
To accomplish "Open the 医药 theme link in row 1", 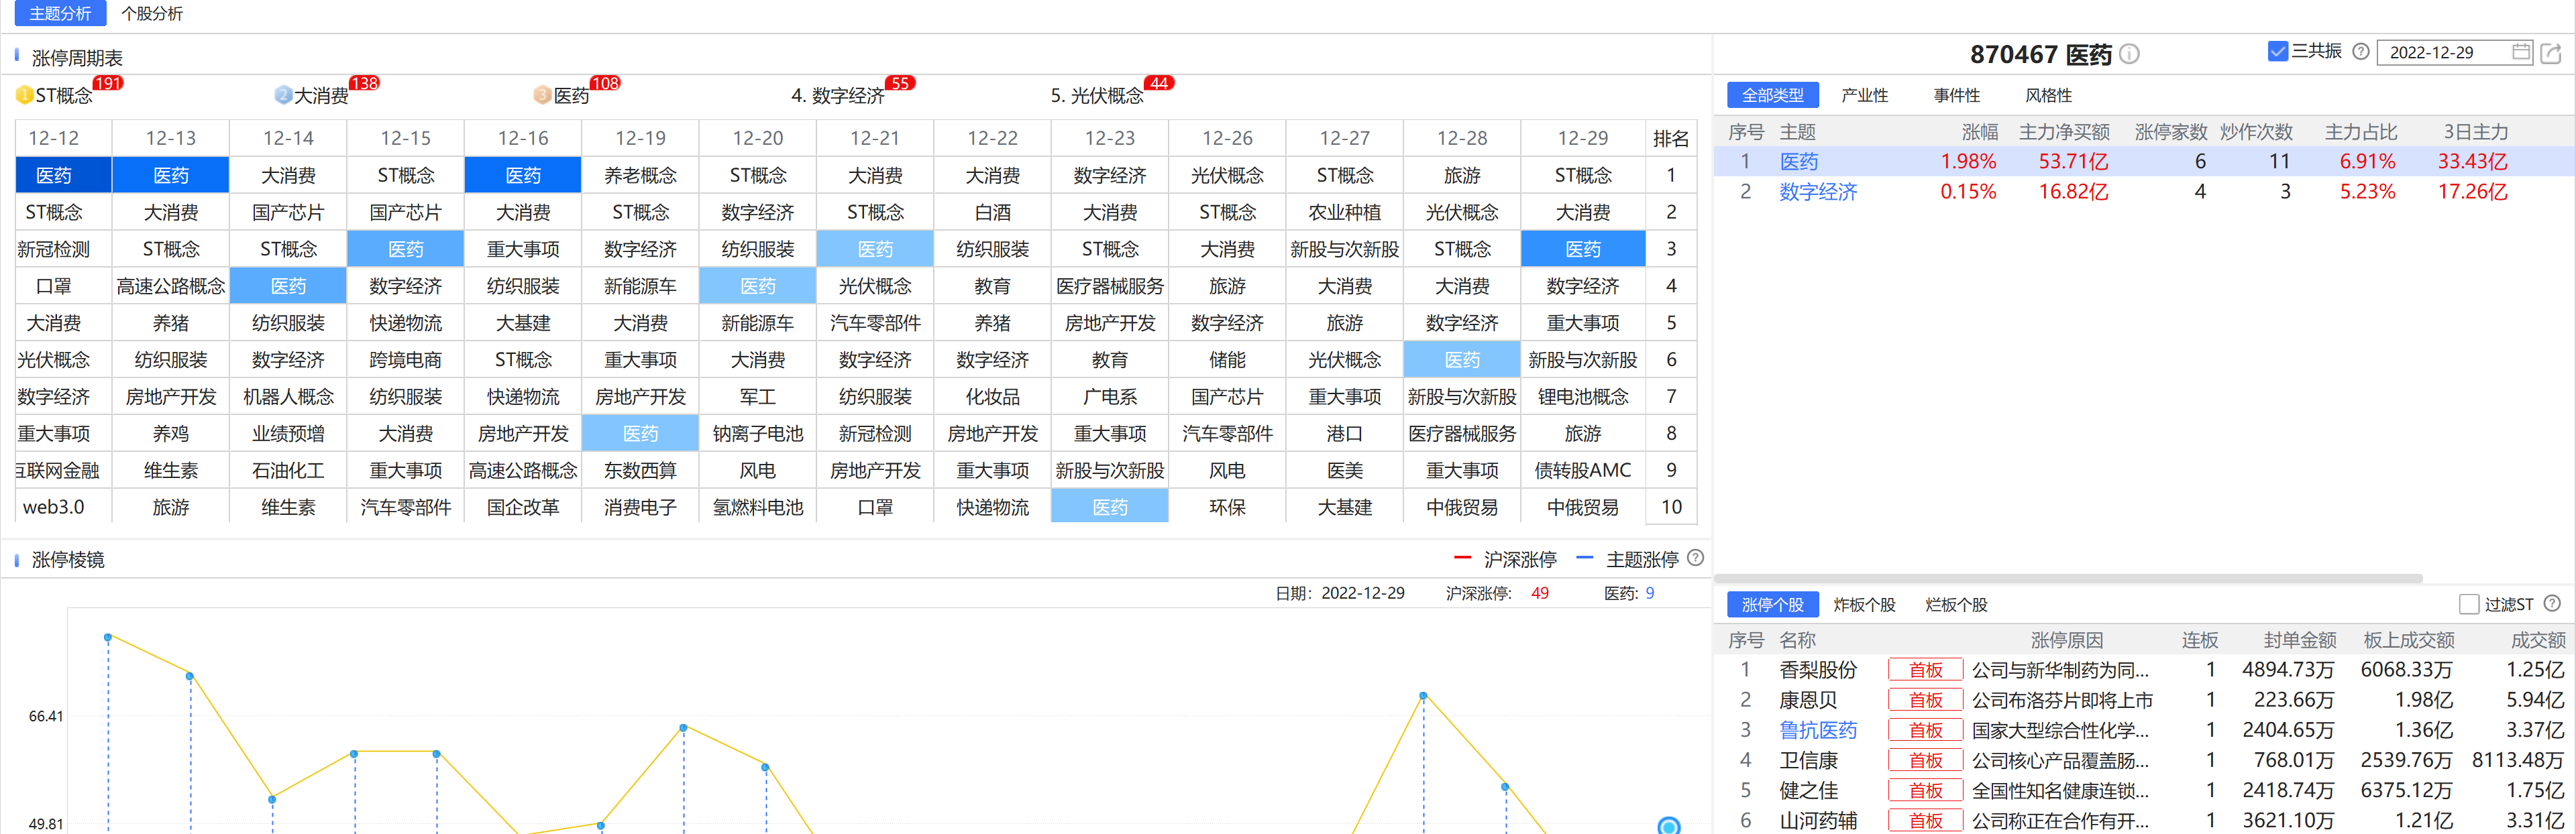I will click(x=1798, y=161).
